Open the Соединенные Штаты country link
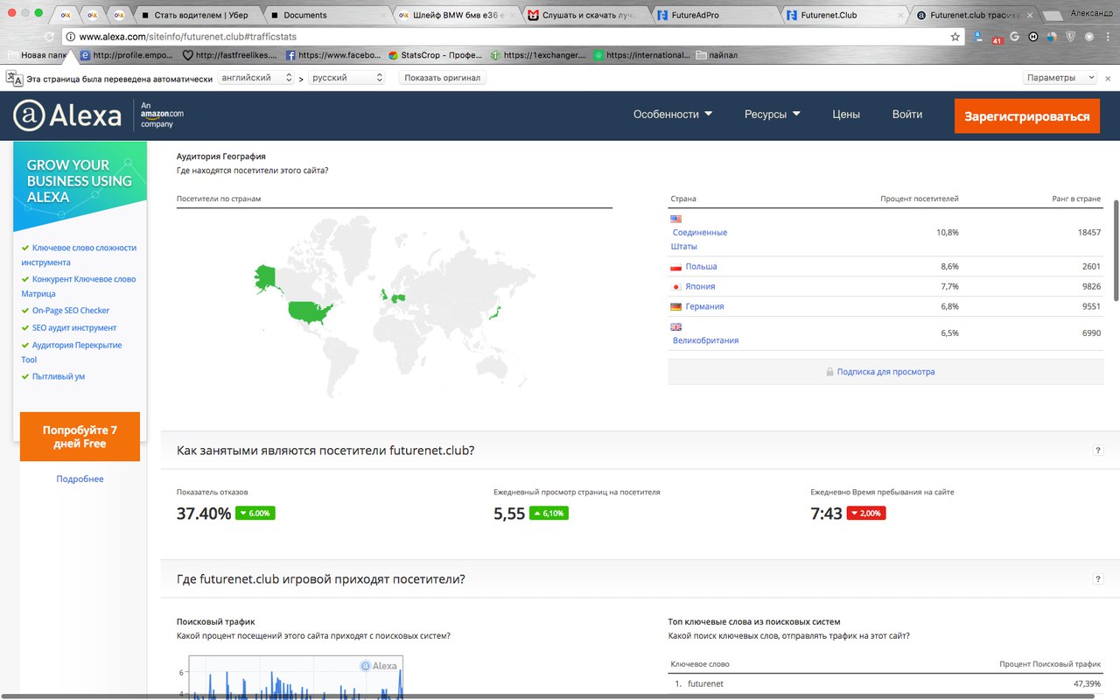This screenshot has height=700, width=1120. [x=699, y=240]
